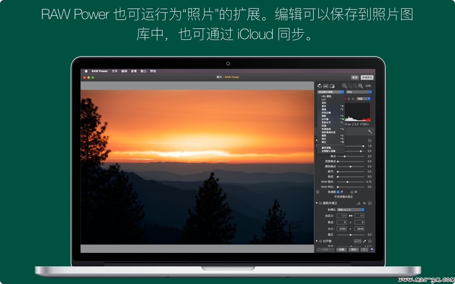Collapse the 白平衡 section triangle
The width and height of the screenshot is (455, 284).
click(x=317, y=241)
